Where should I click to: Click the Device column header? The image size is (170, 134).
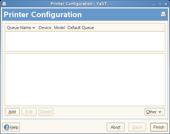coord(45,28)
